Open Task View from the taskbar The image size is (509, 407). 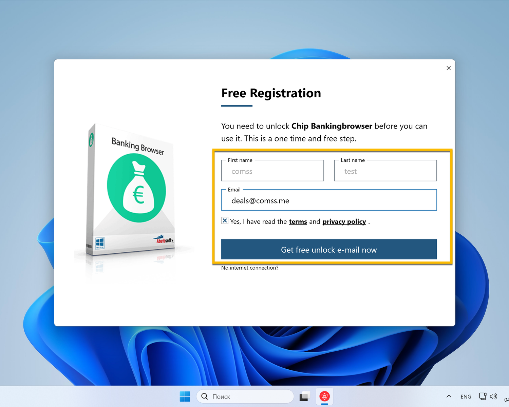(x=305, y=396)
